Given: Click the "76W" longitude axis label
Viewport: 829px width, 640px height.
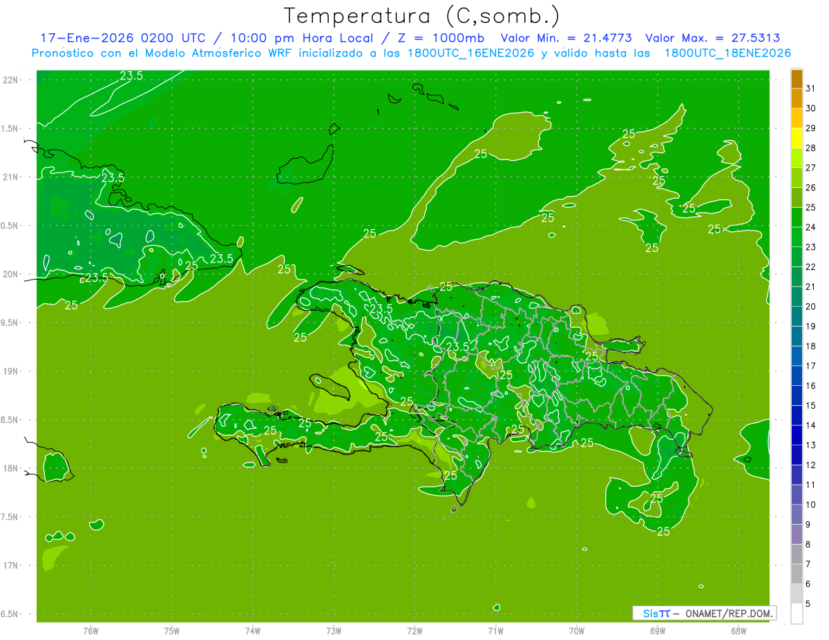Looking at the screenshot, I should [x=90, y=630].
